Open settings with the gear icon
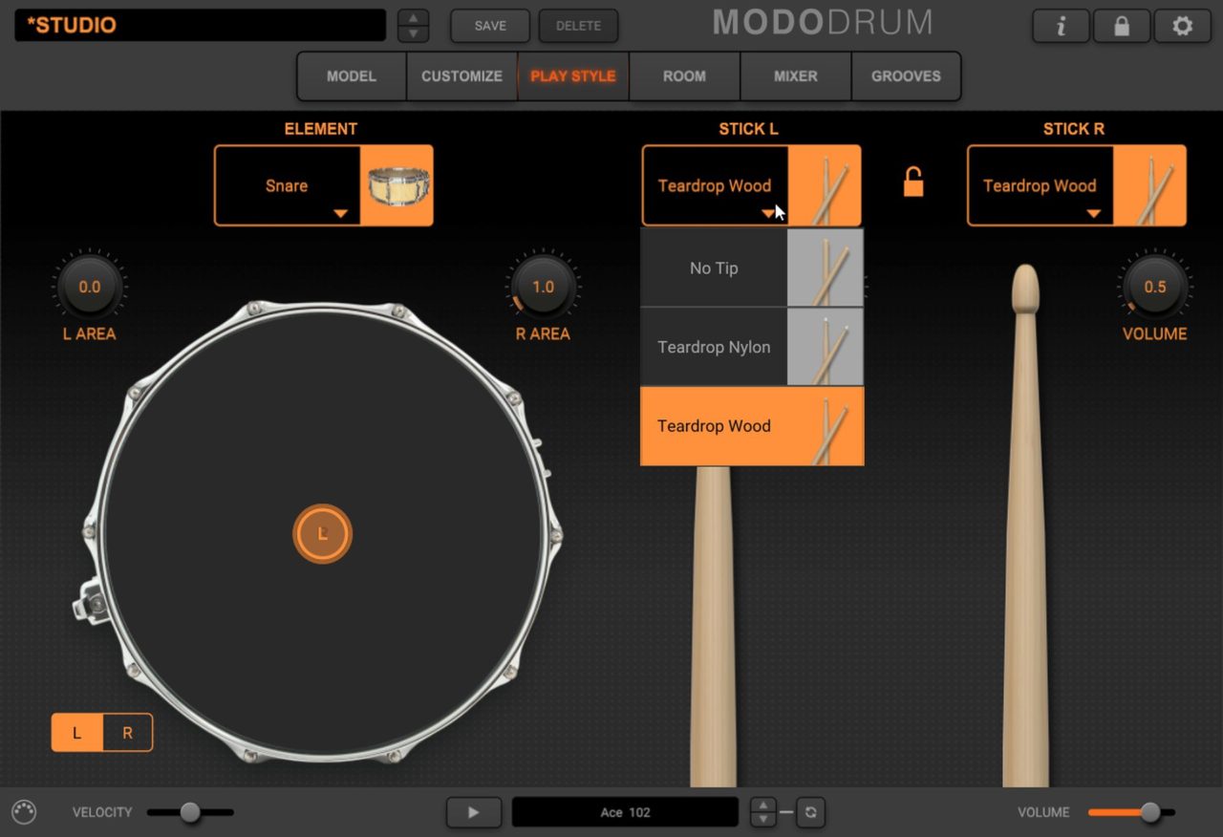 pyautogui.click(x=1183, y=27)
